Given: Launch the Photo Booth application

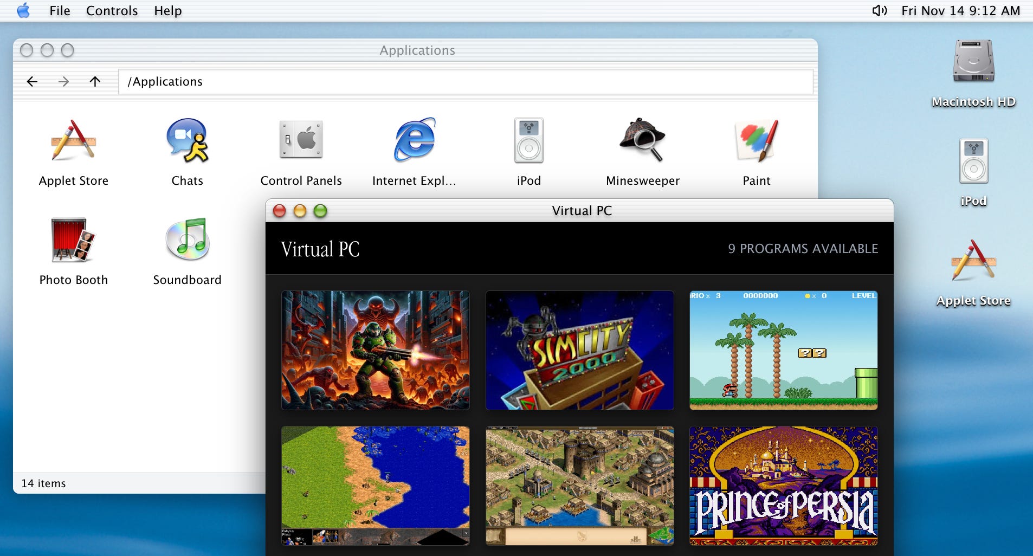Looking at the screenshot, I should click(73, 240).
